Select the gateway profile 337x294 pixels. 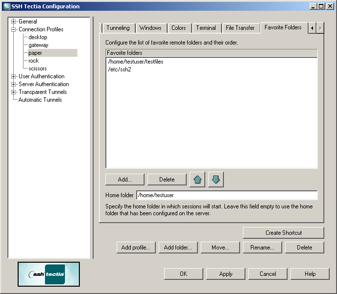(x=38, y=45)
